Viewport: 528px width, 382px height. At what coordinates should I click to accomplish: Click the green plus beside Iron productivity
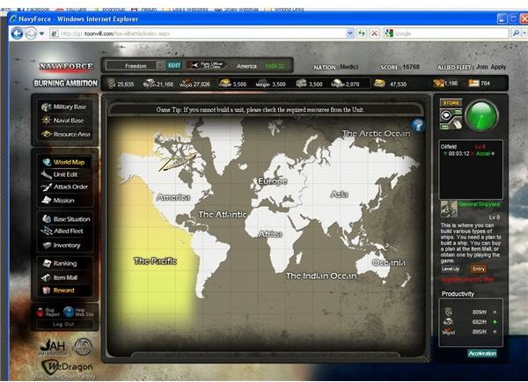tap(495, 322)
